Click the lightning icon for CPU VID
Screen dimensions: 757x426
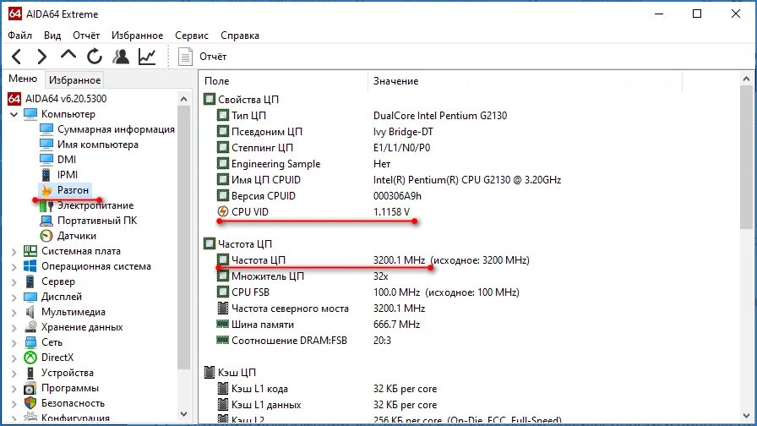point(222,211)
